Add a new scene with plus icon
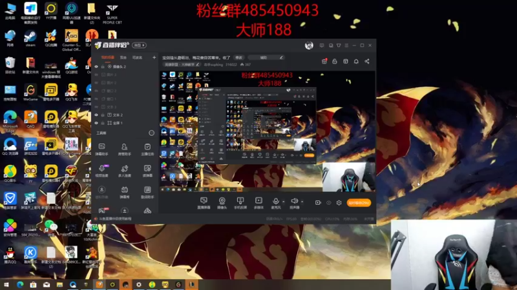 (x=154, y=57)
